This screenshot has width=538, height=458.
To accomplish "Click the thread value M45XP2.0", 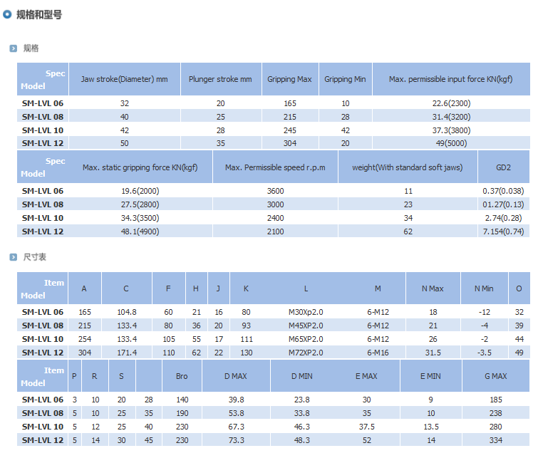I will click(306, 326).
